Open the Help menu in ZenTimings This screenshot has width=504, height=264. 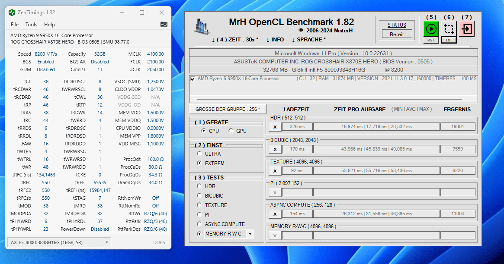coord(49,24)
